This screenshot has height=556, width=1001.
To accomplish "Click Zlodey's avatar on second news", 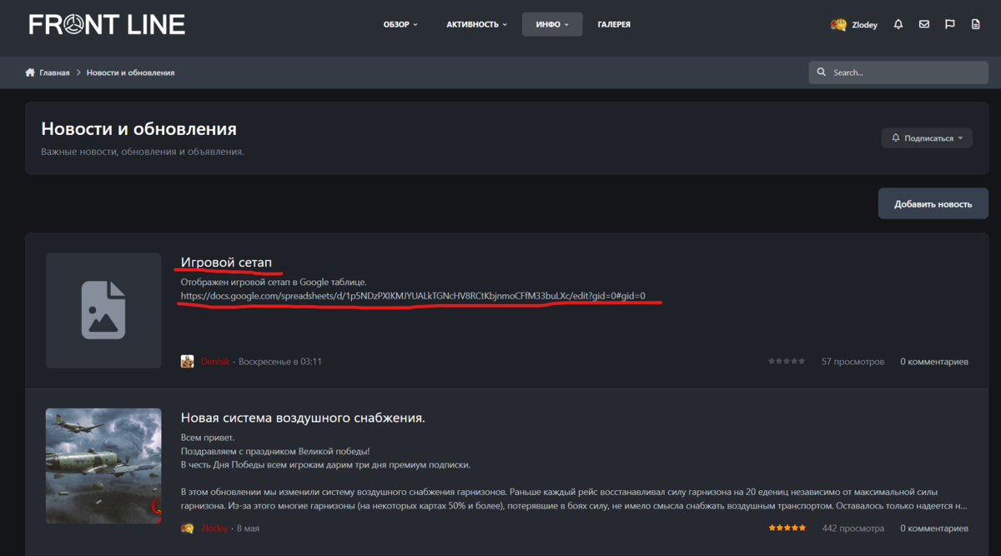I will pyautogui.click(x=188, y=528).
